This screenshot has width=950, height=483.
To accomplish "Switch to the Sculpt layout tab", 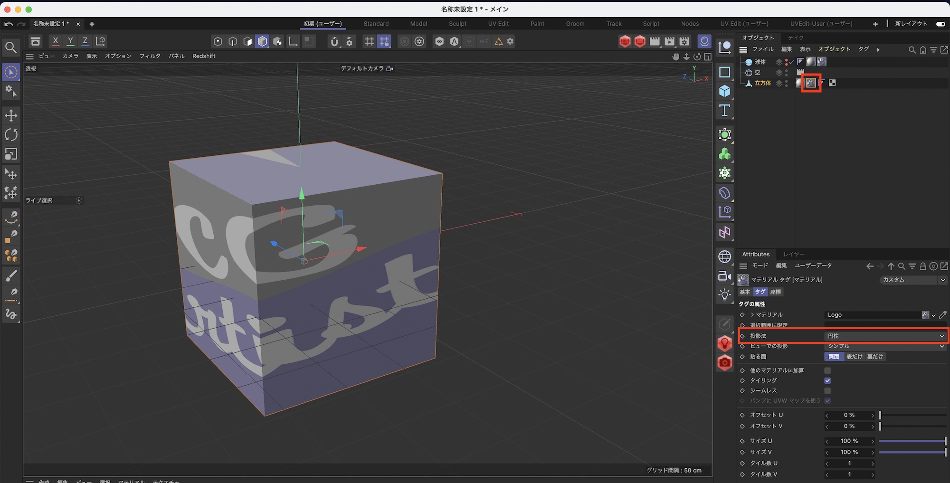I will click(457, 24).
